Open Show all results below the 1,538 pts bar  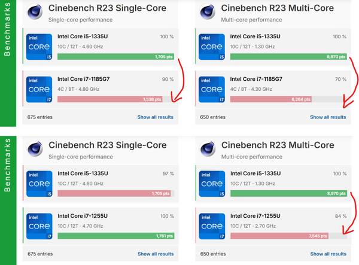pyautogui.click(x=155, y=117)
